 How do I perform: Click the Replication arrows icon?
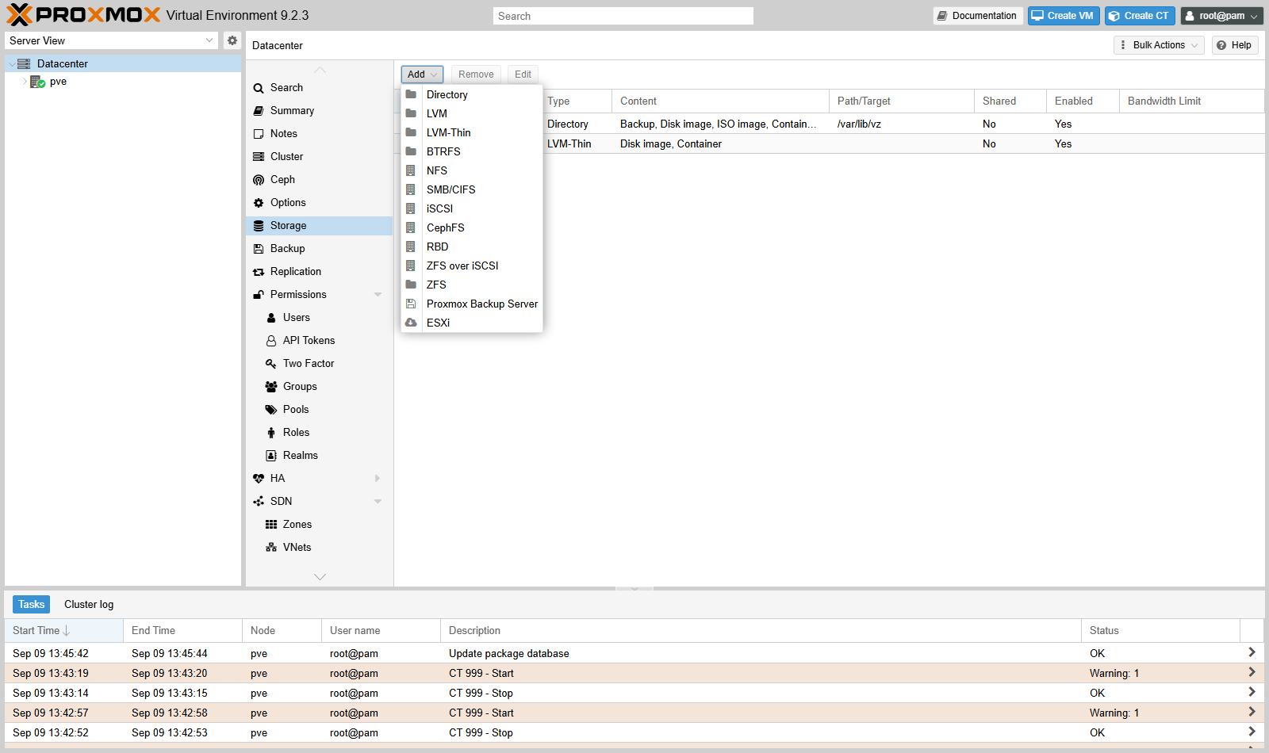pos(259,272)
